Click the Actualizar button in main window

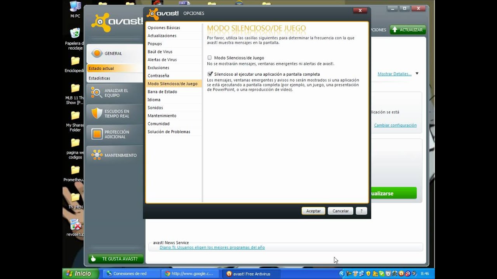pos(408,30)
